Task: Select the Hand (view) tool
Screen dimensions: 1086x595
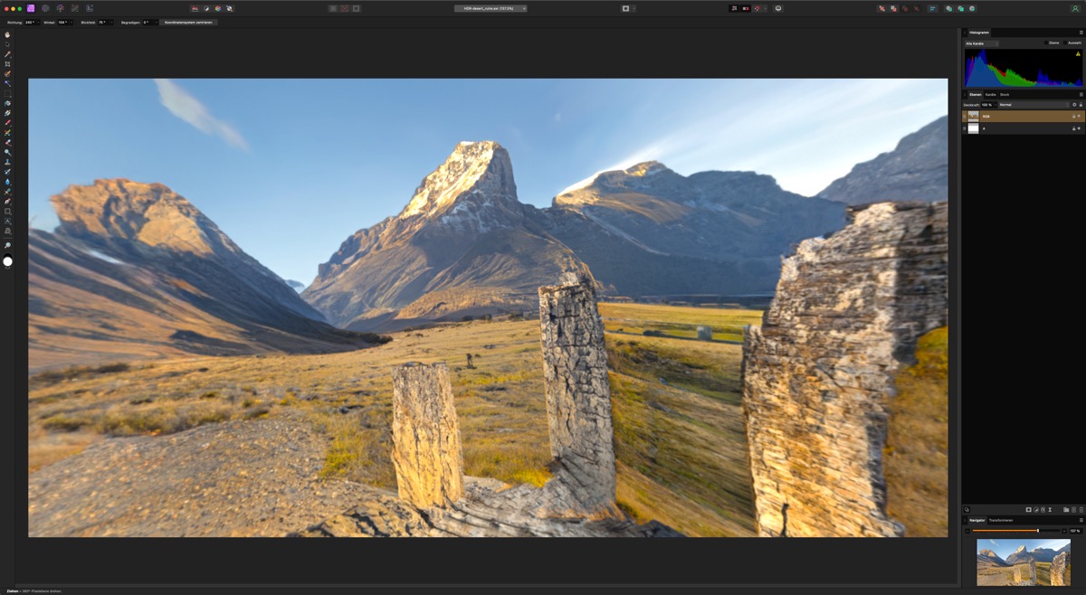Action: pos(7,34)
